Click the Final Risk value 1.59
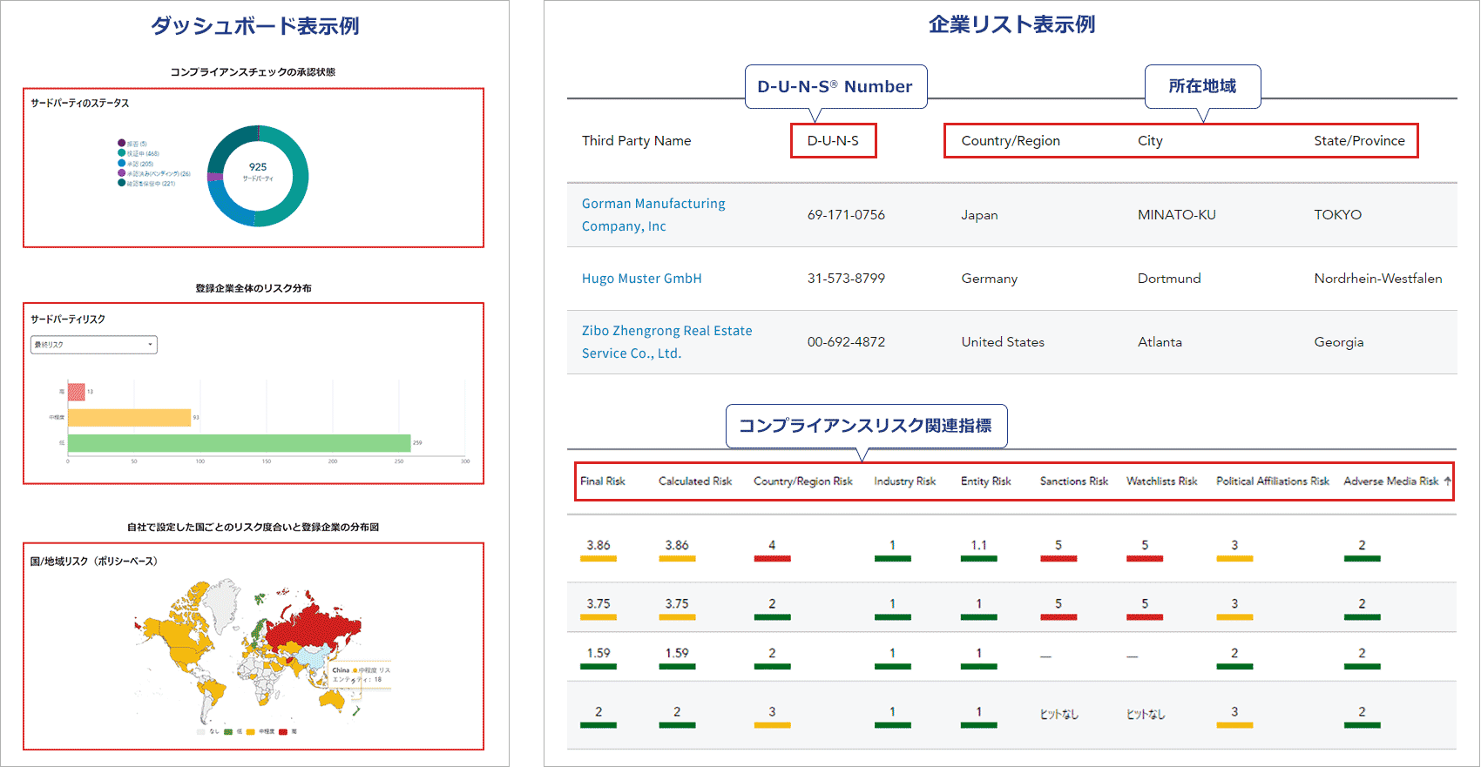The width and height of the screenshot is (1481, 767). pyautogui.click(x=598, y=654)
